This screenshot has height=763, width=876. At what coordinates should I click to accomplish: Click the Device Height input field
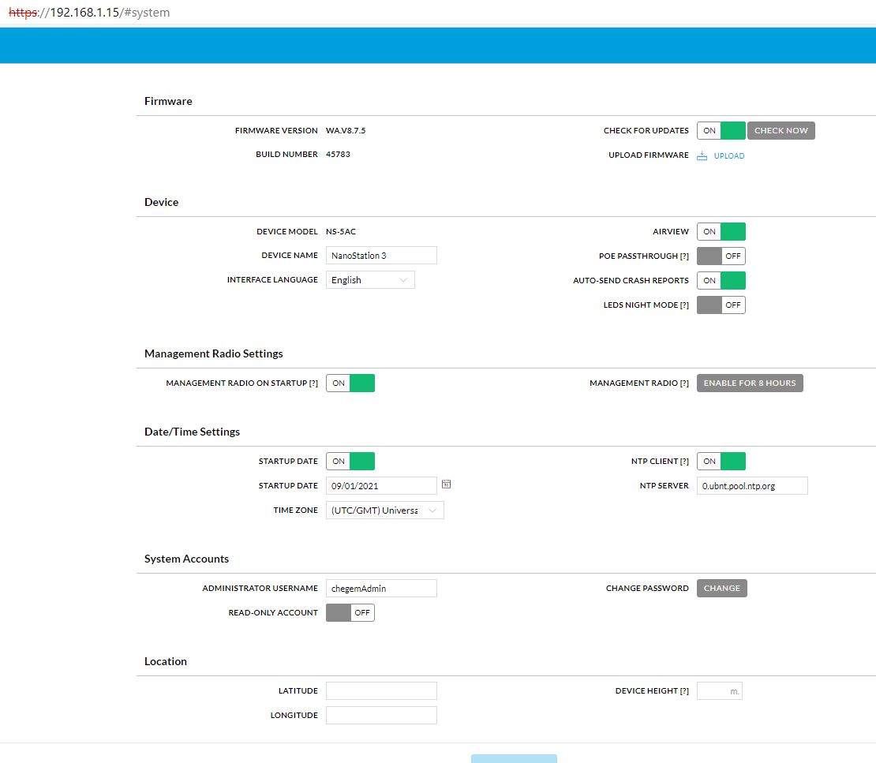pyautogui.click(x=720, y=691)
